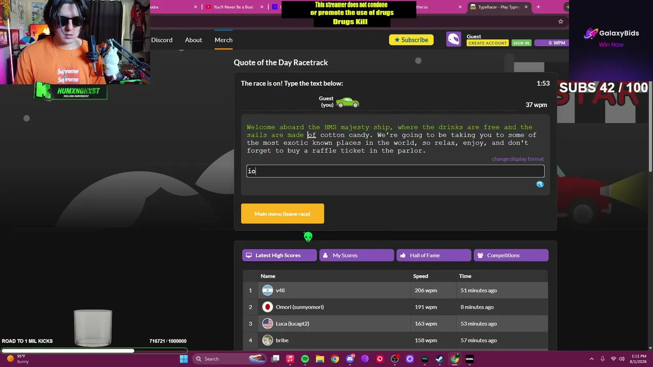Click the green alien icon below the race panel
This screenshot has height=367, width=653.
pyautogui.click(x=308, y=237)
